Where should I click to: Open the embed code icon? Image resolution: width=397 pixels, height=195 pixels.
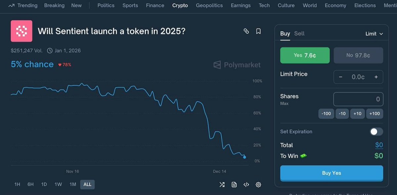[246, 185]
